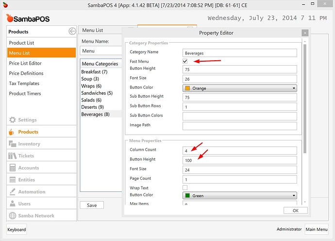Go to Main Menu

coord(317,229)
